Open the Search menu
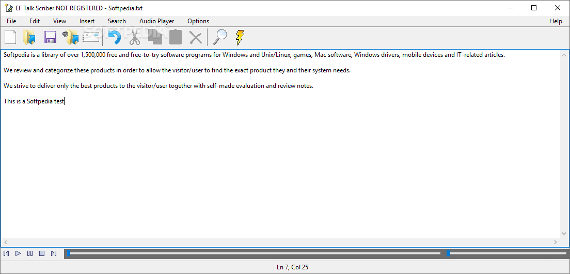 pos(117,21)
